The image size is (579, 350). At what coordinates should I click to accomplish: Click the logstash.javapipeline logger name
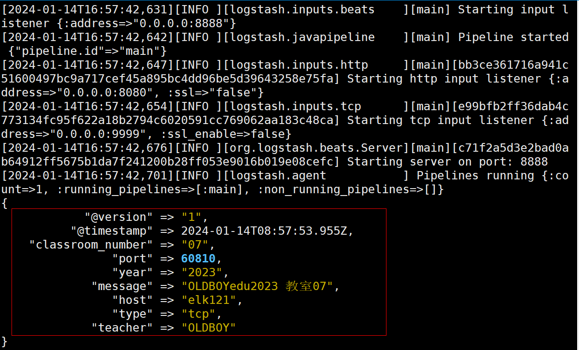point(302,37)
